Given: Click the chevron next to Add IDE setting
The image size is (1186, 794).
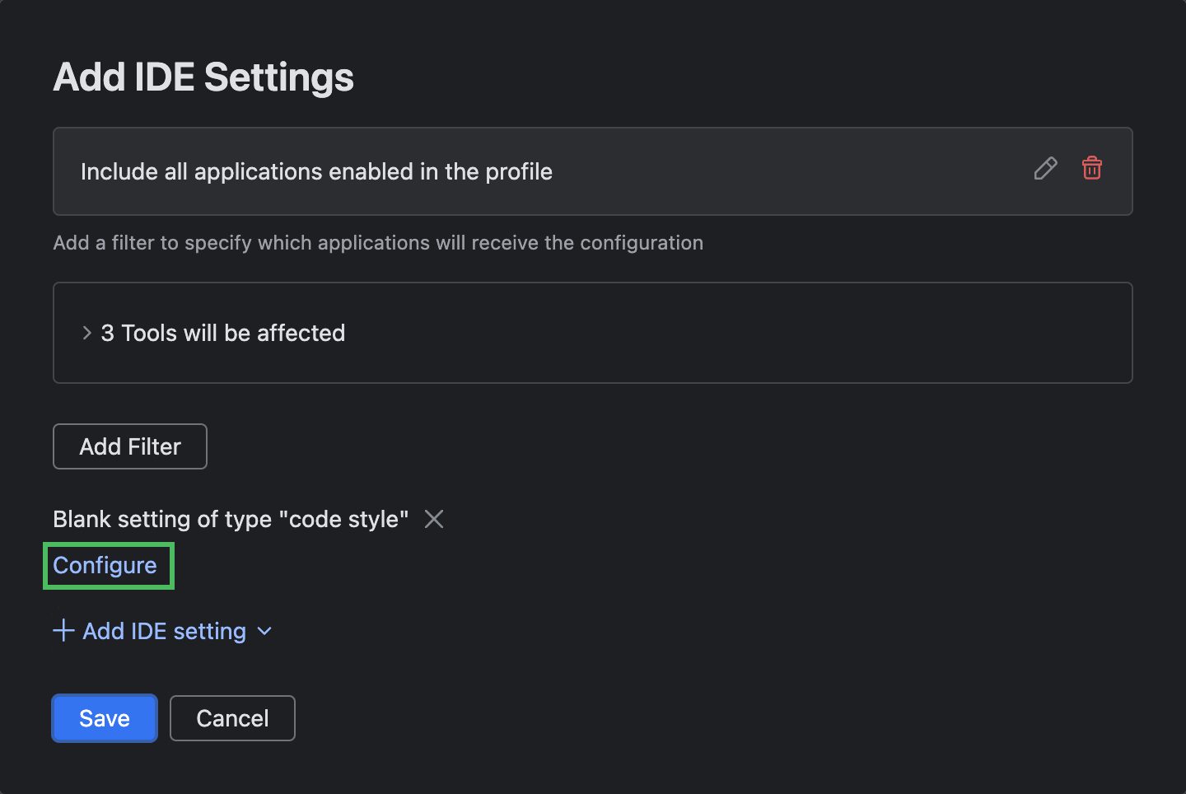Looking at the screenshot, I should [264, 631].
